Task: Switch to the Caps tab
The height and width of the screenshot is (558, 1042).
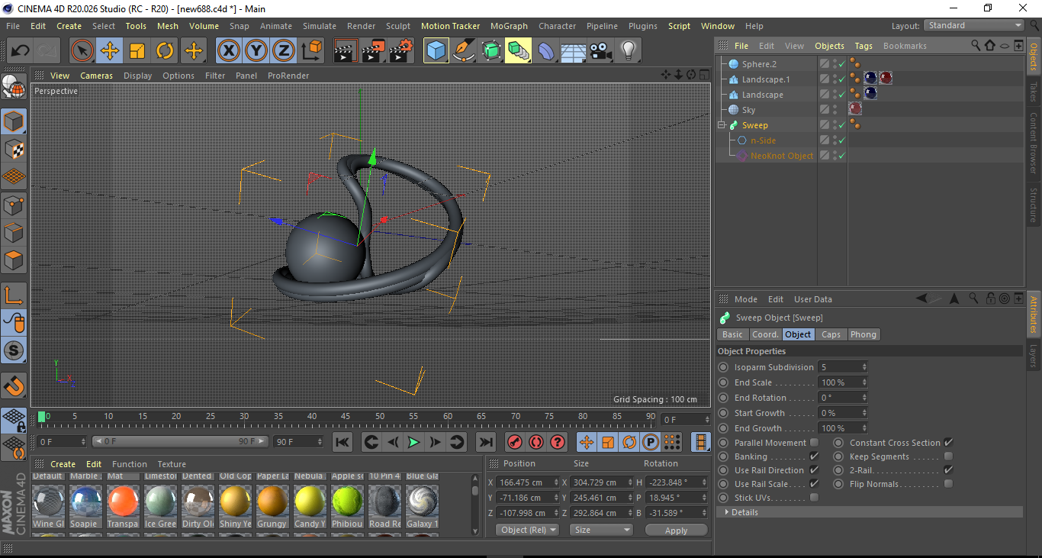Action: coord(831,334)
